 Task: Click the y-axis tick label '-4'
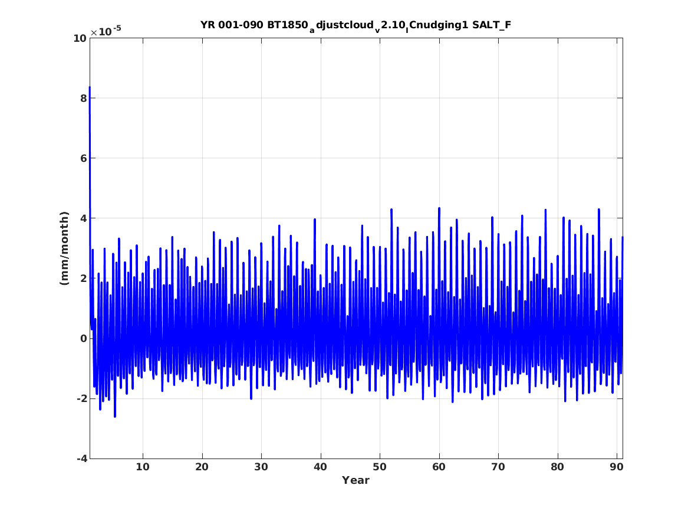[81, 458]
